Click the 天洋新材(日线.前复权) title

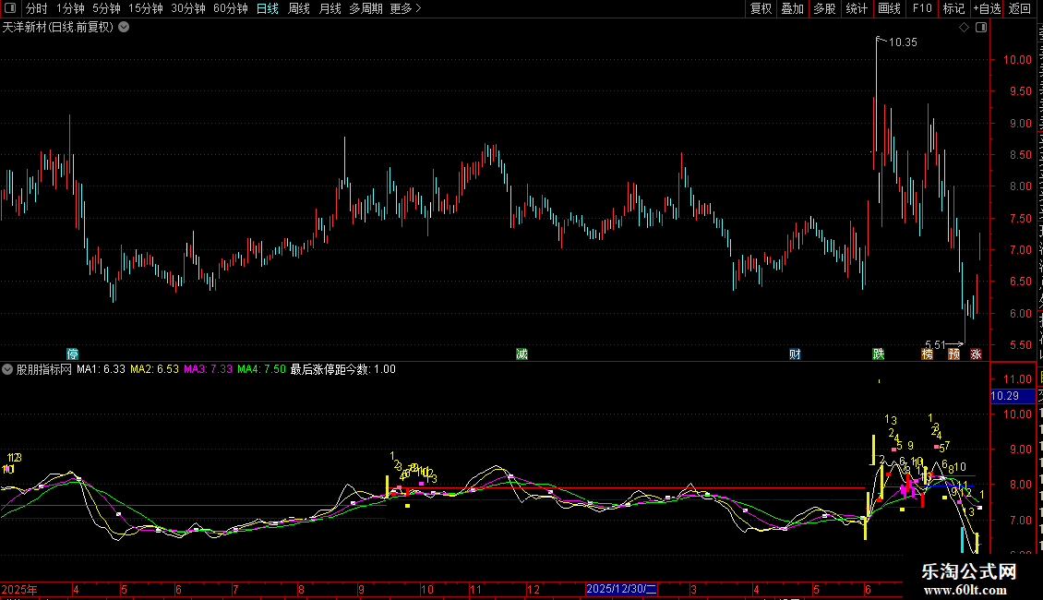[58, 28]
